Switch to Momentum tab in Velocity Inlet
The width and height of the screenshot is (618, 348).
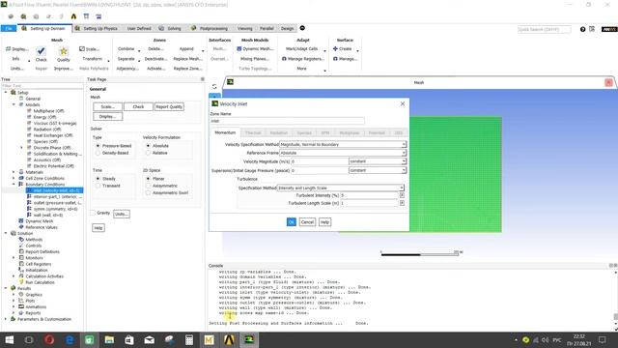pyautogui.click(x=225, y=133)
